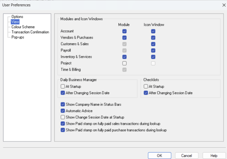
Task: Click the Checklists group title
Action: 151,80
